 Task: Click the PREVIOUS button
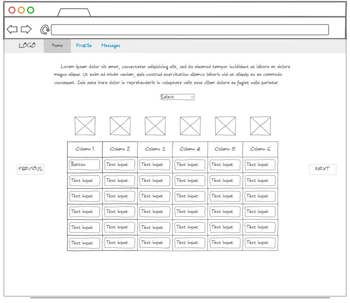(30, 169)
